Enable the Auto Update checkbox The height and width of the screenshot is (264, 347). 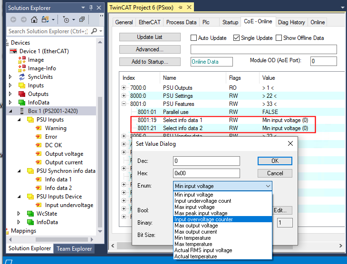(193, 38)
